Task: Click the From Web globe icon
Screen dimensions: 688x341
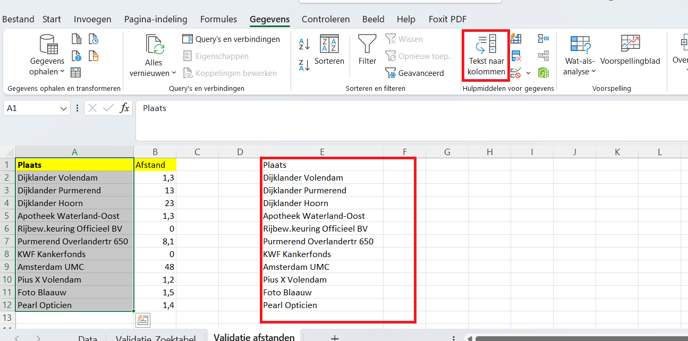Action: pos(77,56)
